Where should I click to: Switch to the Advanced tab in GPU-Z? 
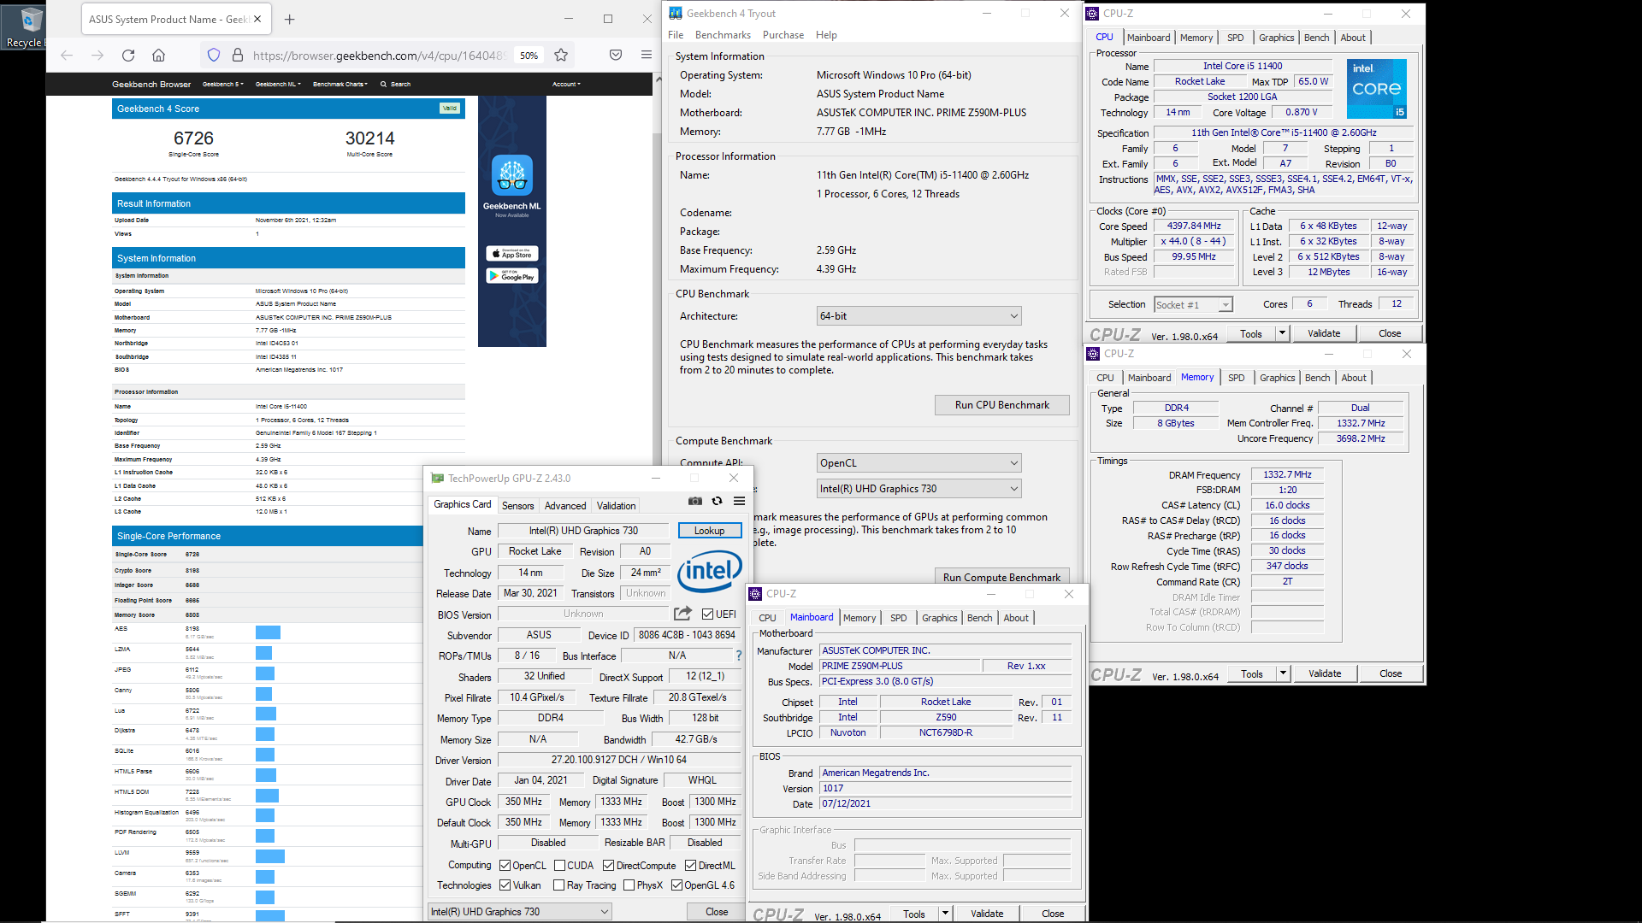pyautogui.click(x=565, y=506)
